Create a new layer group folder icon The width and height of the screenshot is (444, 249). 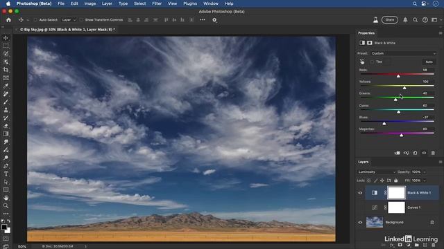click(416, 245)
